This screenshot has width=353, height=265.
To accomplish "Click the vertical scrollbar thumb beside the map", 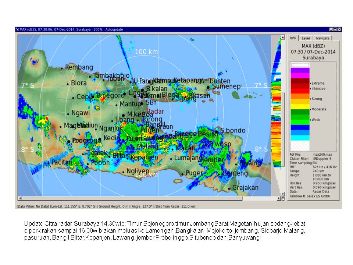I will pyautogui.click(x=283, y=130).
